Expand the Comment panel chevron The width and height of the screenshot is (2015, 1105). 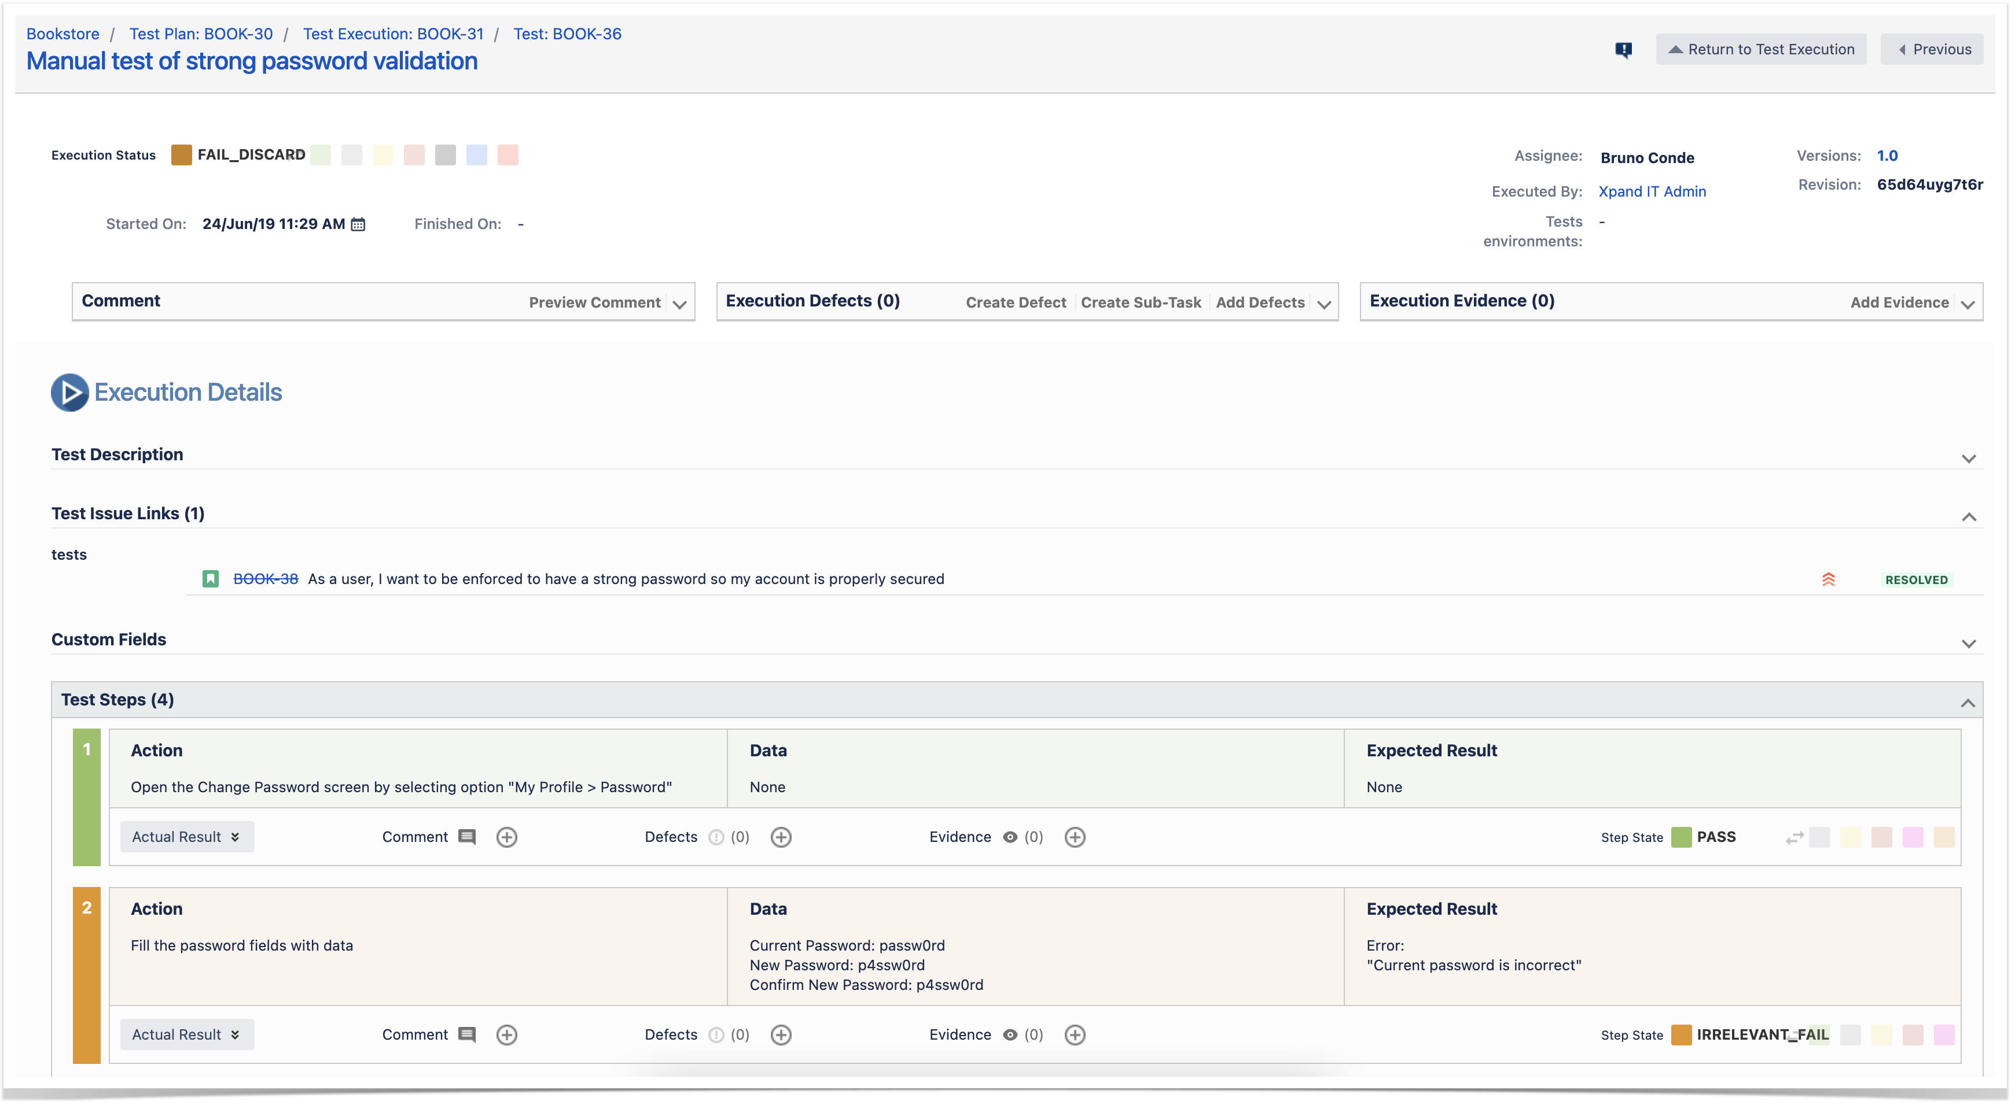pos(679,304)
